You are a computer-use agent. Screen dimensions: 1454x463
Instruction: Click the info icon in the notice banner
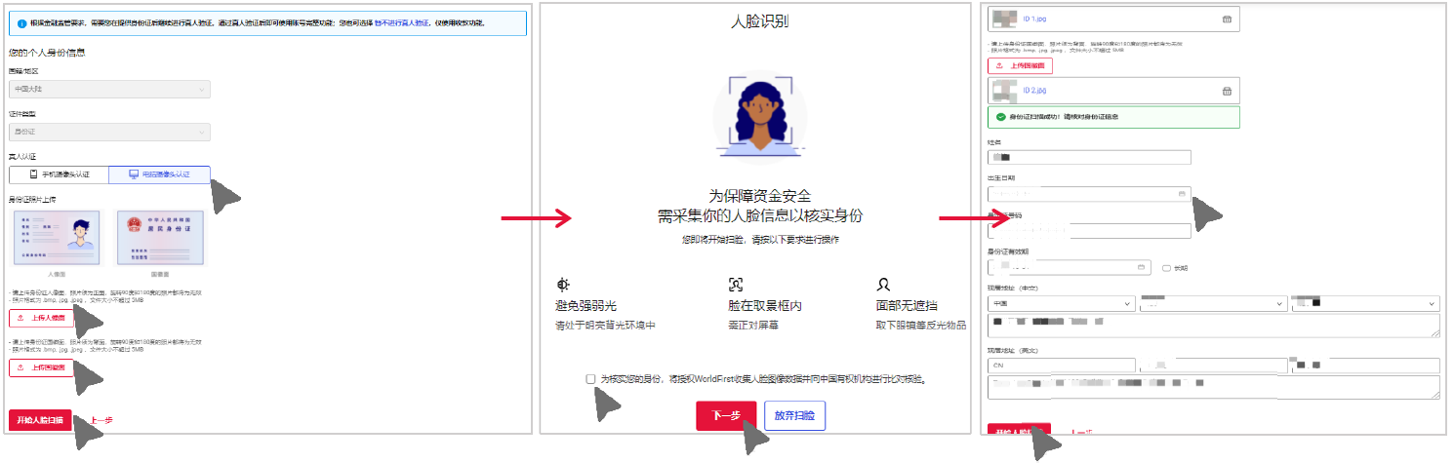21,21
